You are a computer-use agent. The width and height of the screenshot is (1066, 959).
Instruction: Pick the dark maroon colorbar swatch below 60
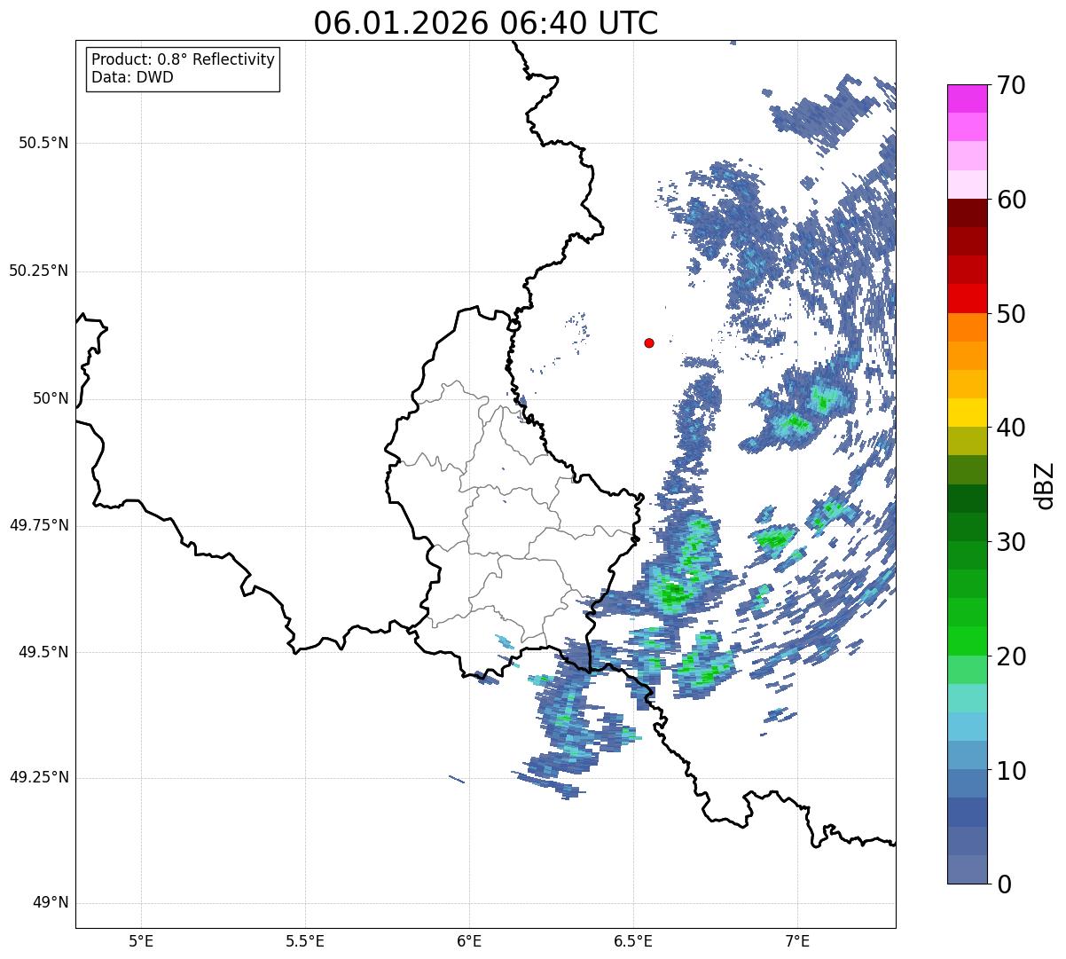[967, 213]
